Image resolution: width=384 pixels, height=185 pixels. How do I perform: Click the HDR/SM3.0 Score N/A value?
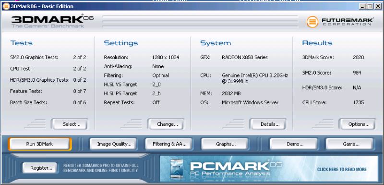(x=357, y=88)
